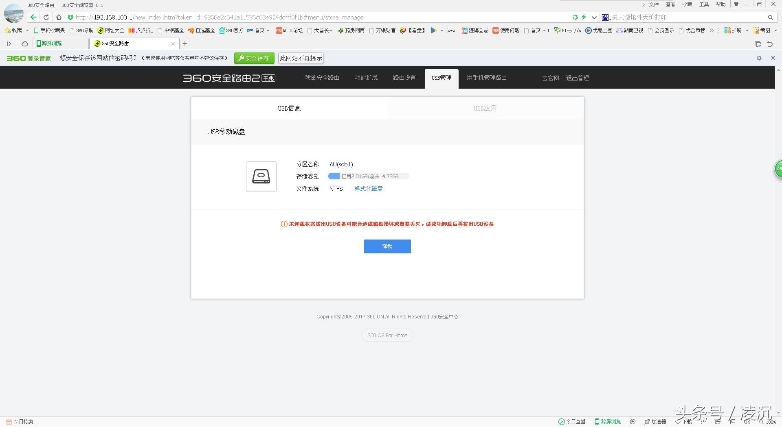Screen dimensions: 782x427
Task: Open the 360导航 bookmark
Action: pyautogui.click(x=81, y=30)
